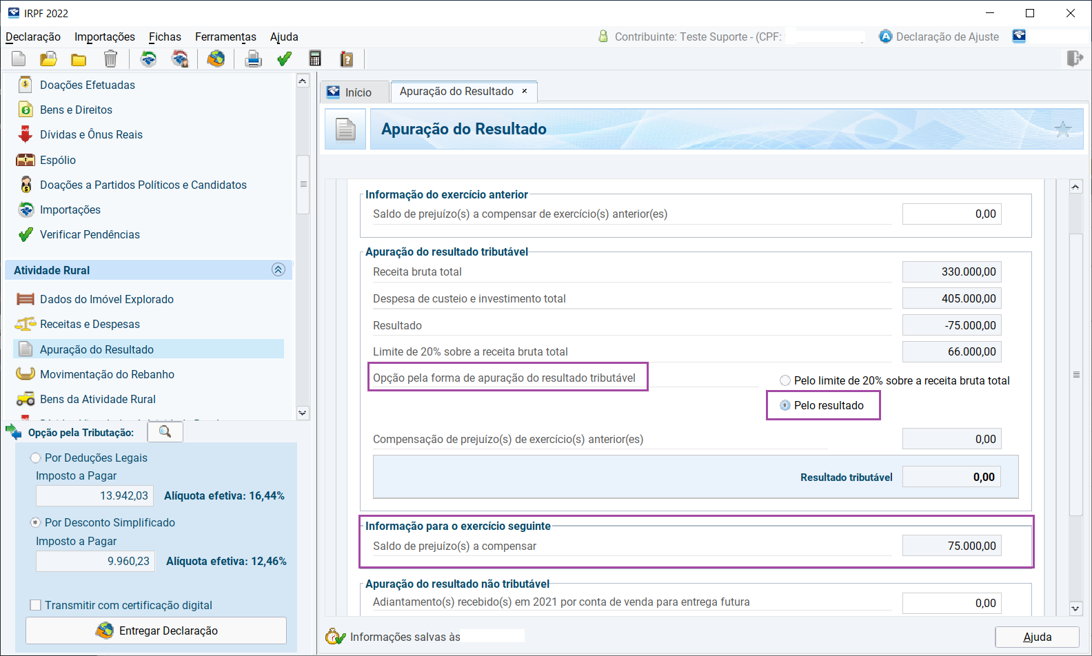
Task: Collapse the Atividade Rural section
Action: pos(278,269)
